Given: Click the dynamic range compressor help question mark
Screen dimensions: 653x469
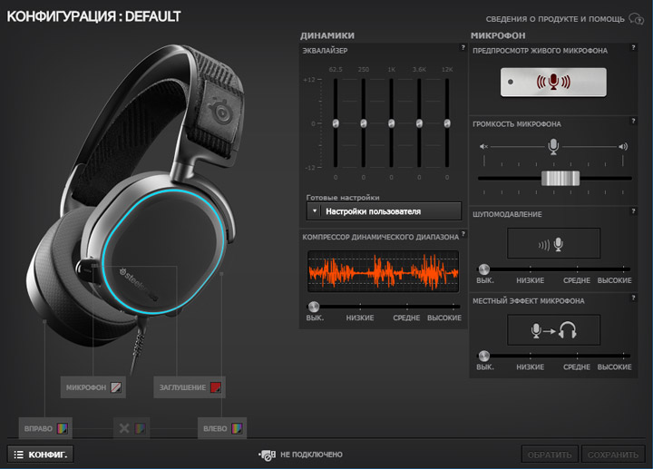Looking at the screenshot, I should [x=463, y=233].
